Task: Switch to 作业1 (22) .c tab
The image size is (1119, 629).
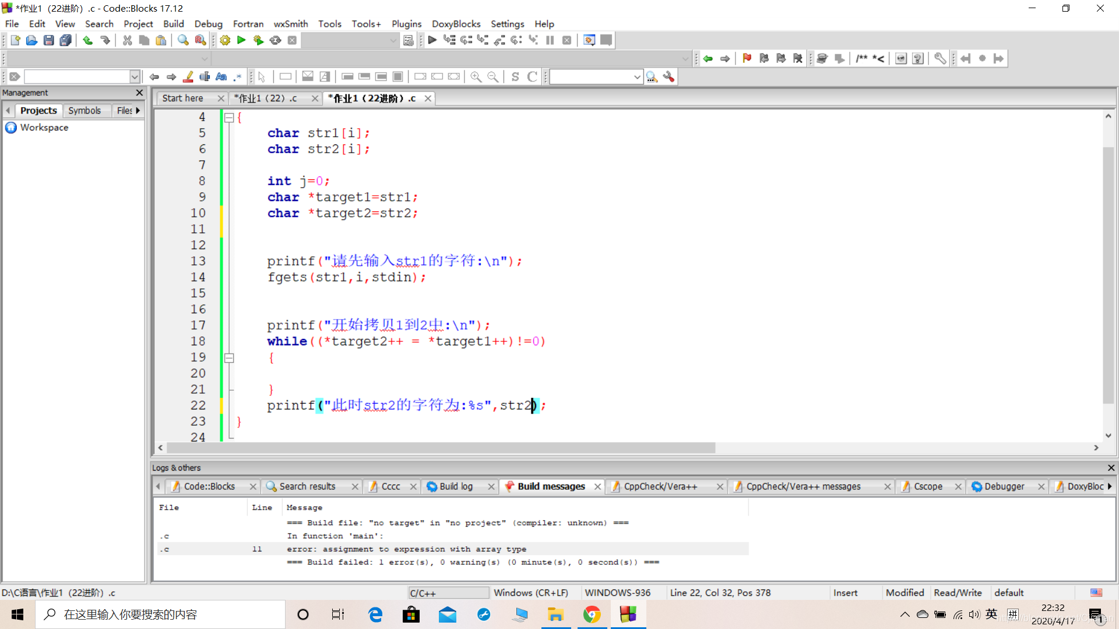Action: click(x=266, y=98)
